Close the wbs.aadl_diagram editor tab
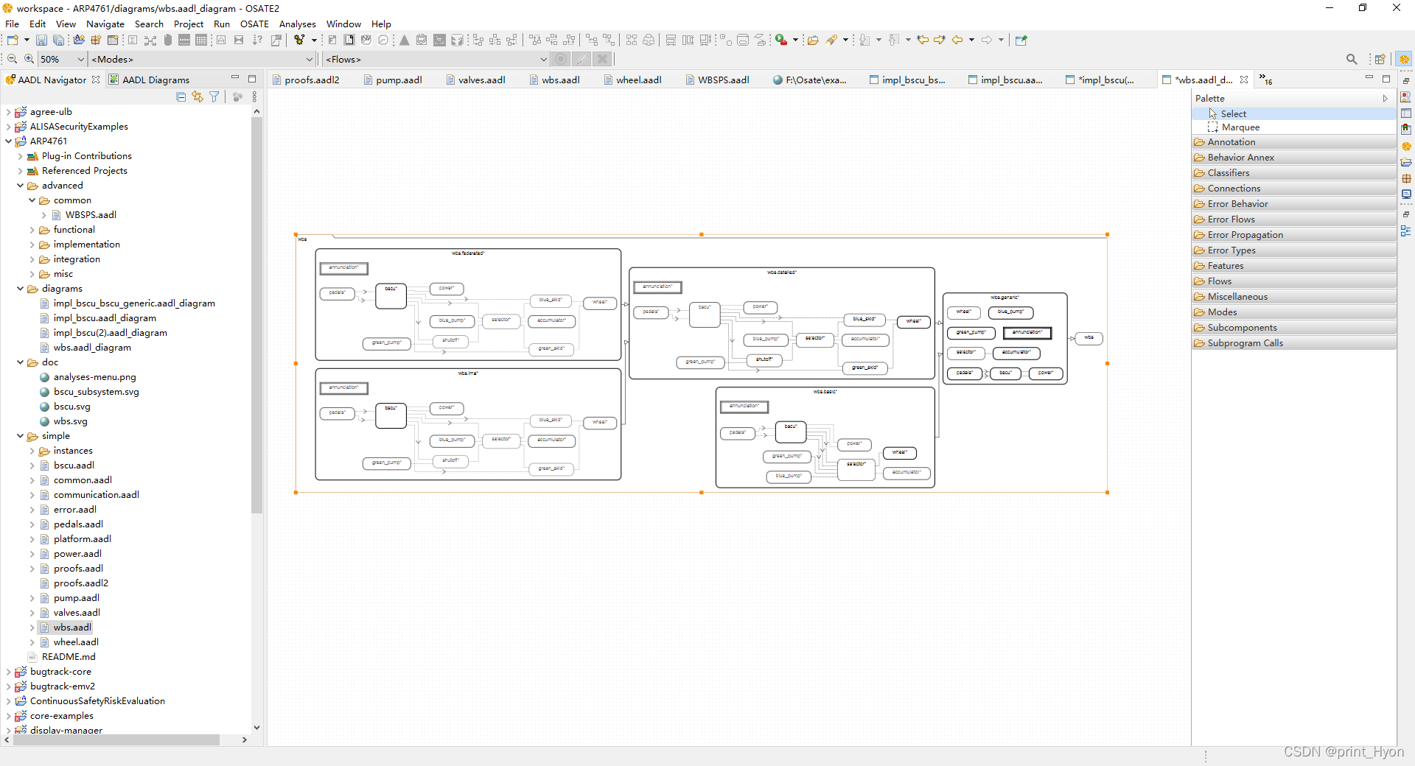This screenshot has width=1415, height=766. coord(1244,80)
